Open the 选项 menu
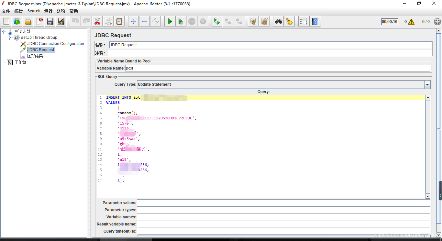442x241 pixels. point(61,11)
